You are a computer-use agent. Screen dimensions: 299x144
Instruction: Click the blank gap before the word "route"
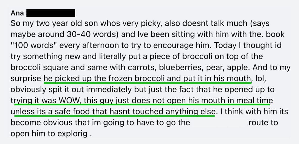click(x=219, y=123)
